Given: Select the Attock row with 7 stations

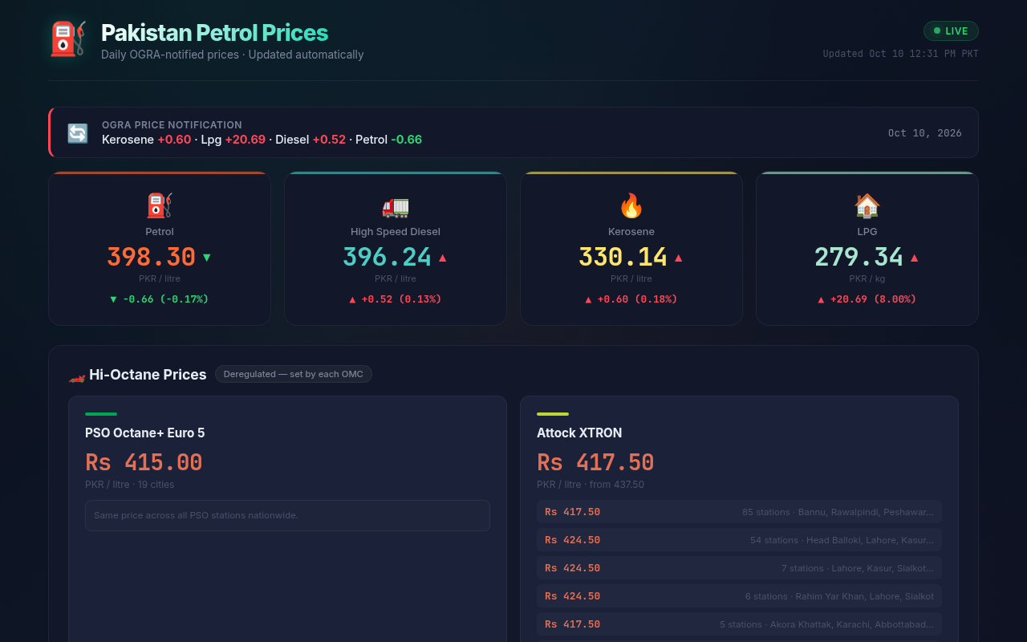Looking at the screenshot, I should 739,568.
